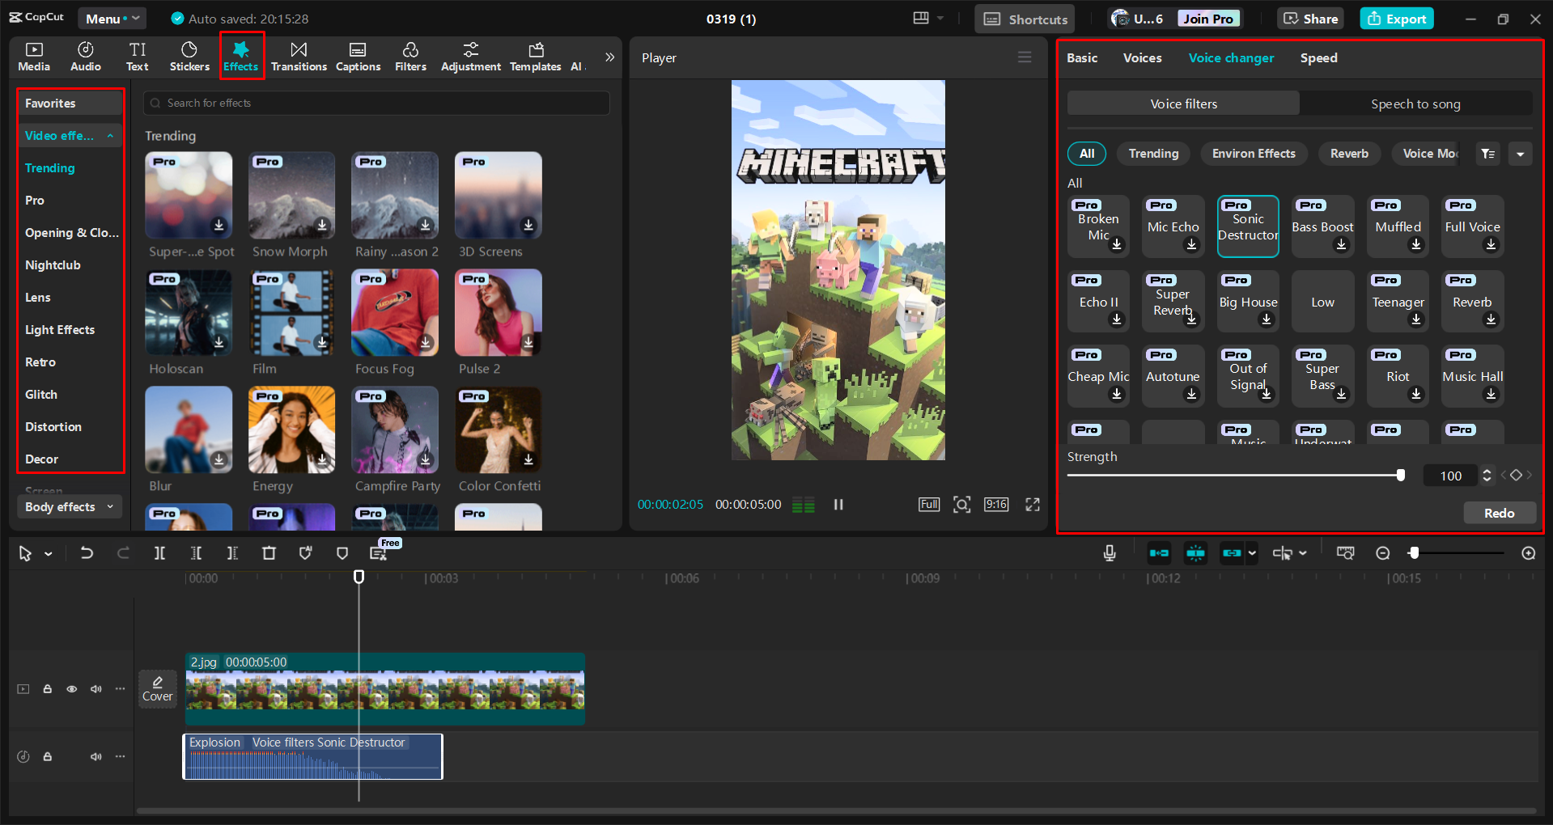Open the Adjustment panel
Image resolution: width=1553 pixels, height=825 pixels.
[470, 56]
